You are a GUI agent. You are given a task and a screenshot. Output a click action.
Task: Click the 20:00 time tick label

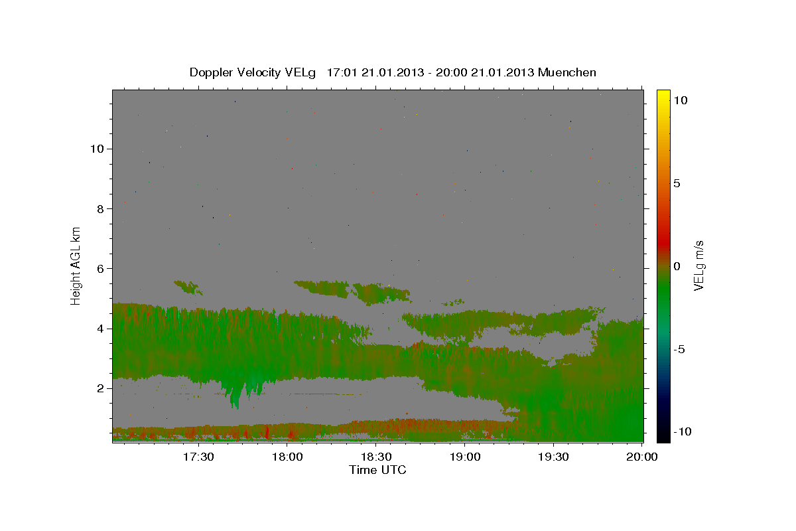(642, 457)
